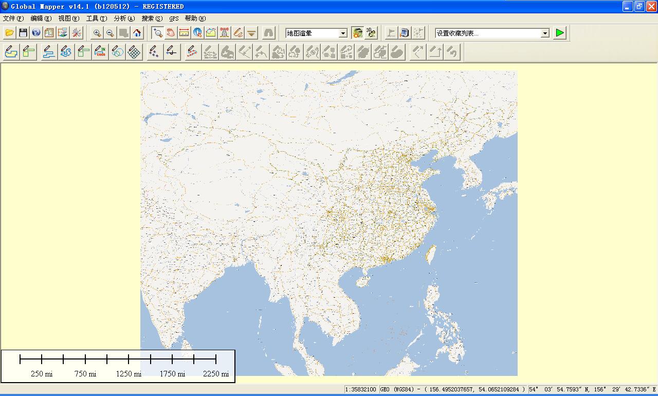Click the distance scale bar legend

pos(118,366)
